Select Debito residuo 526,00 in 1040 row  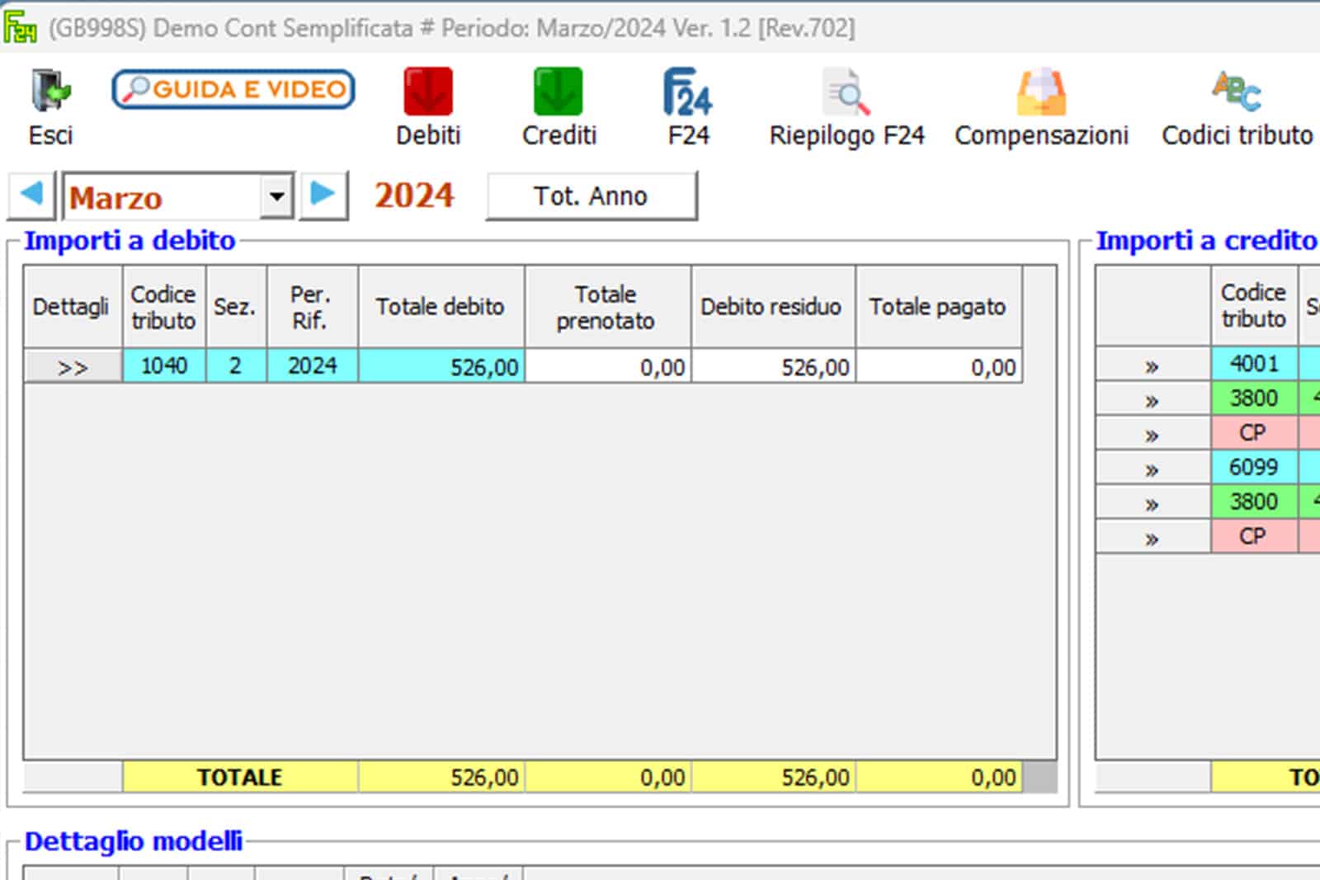(x=774, y=366)
